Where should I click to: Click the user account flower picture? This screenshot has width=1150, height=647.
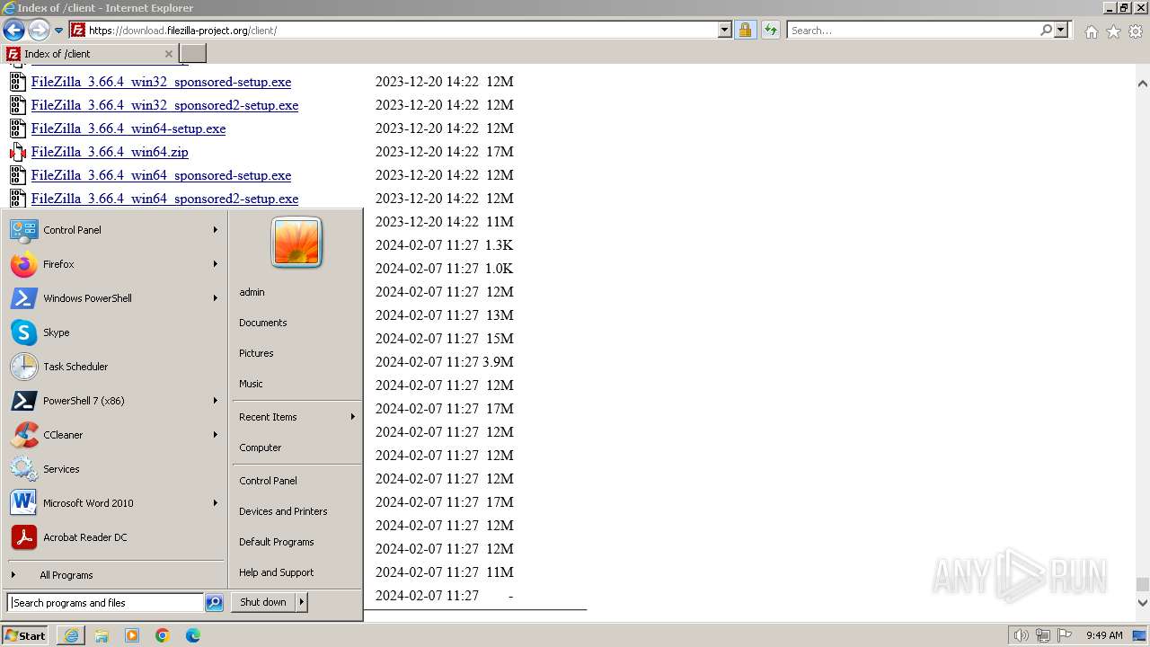point(296,243)
